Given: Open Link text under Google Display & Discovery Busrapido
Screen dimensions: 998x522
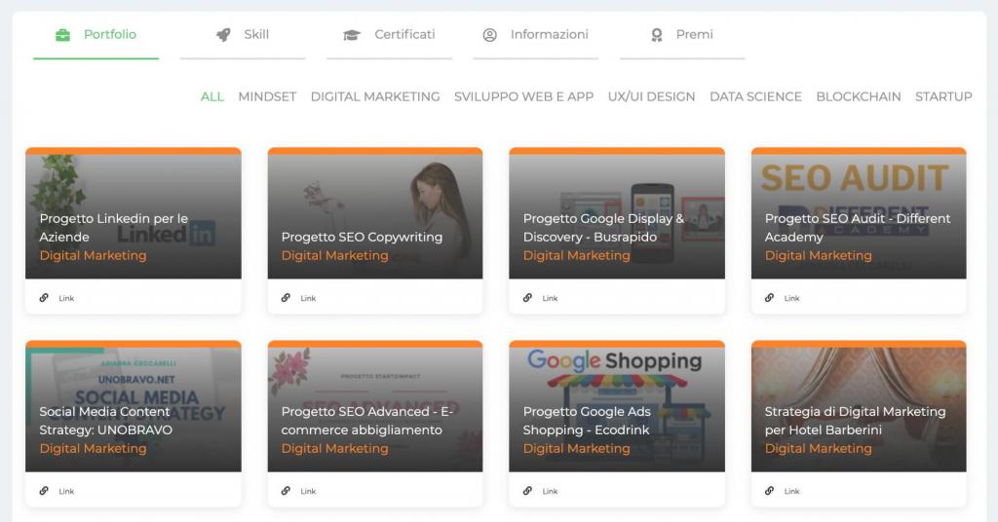Looking at the screenshot, I should coord(550,298).
